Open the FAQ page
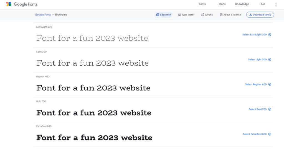This screenshot has width=284, height=149. pyautogui.click(x=262, y=4)
